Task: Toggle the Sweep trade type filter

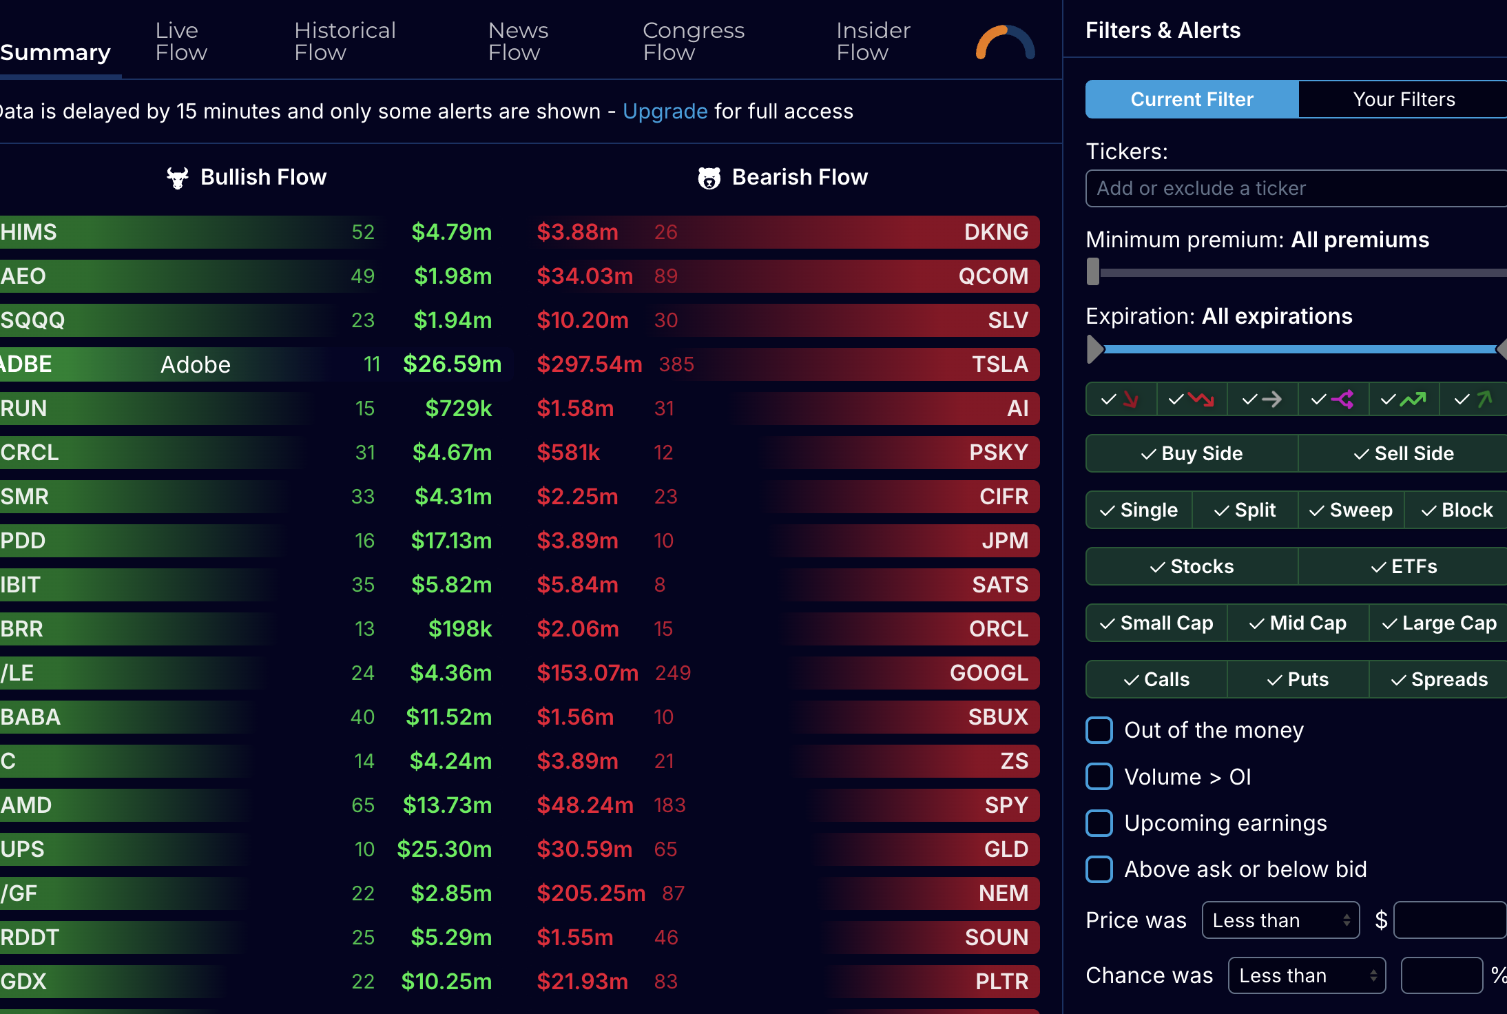Action: (x=1351, y=510)
